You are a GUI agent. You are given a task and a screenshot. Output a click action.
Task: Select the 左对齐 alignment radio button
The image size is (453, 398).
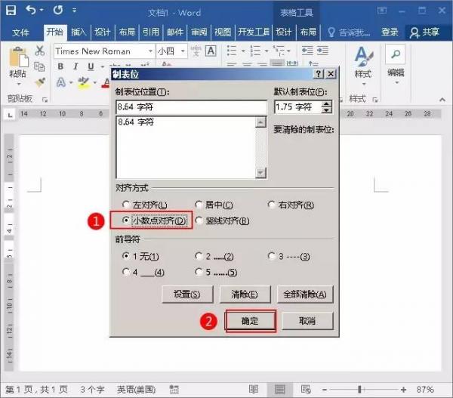point(125,205)
